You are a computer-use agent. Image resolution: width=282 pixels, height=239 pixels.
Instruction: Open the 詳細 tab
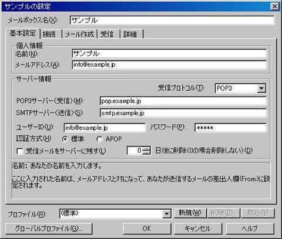132,34
